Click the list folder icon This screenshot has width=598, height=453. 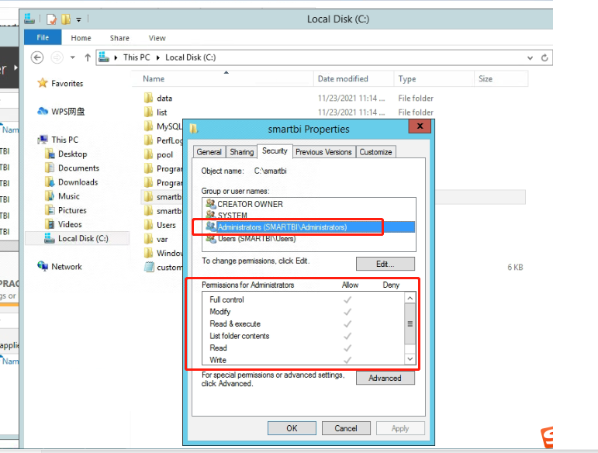149,112
